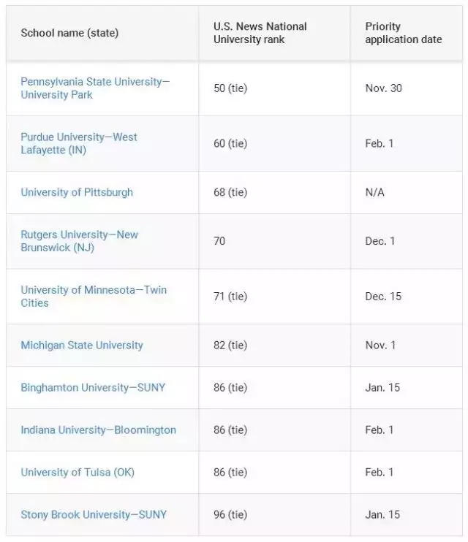The width and height of the screenshot is (468, 542).
Task: Open University of Tulsa (OK) link
Action: 78,472
